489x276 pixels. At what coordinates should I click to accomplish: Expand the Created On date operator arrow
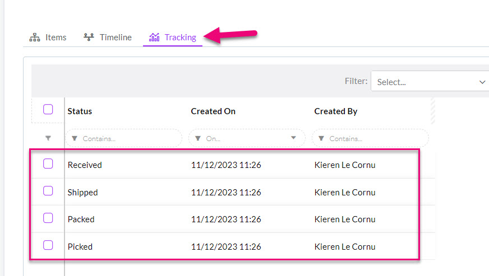tap(293, 138)
